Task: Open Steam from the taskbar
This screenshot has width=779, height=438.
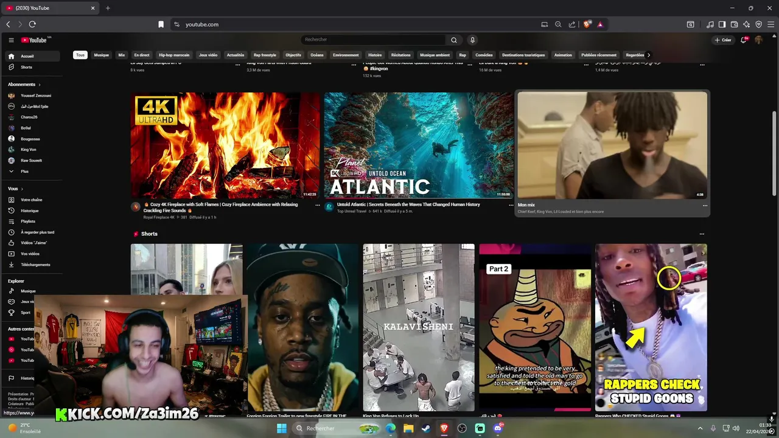Action: tap(426, 428)
